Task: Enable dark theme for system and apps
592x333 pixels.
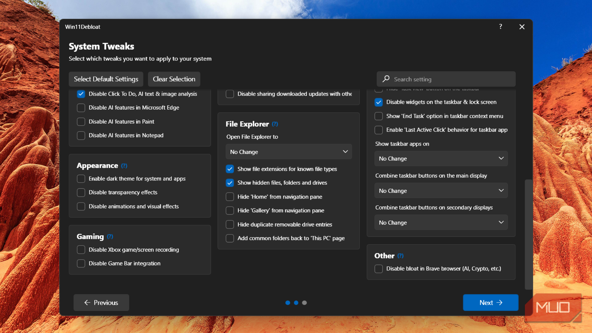Action: click(81, 179)
